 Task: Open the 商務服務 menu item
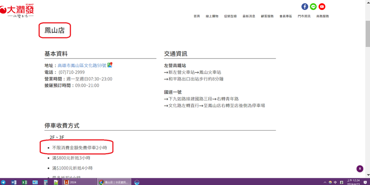pyautogui.click(x=323, y=16)
